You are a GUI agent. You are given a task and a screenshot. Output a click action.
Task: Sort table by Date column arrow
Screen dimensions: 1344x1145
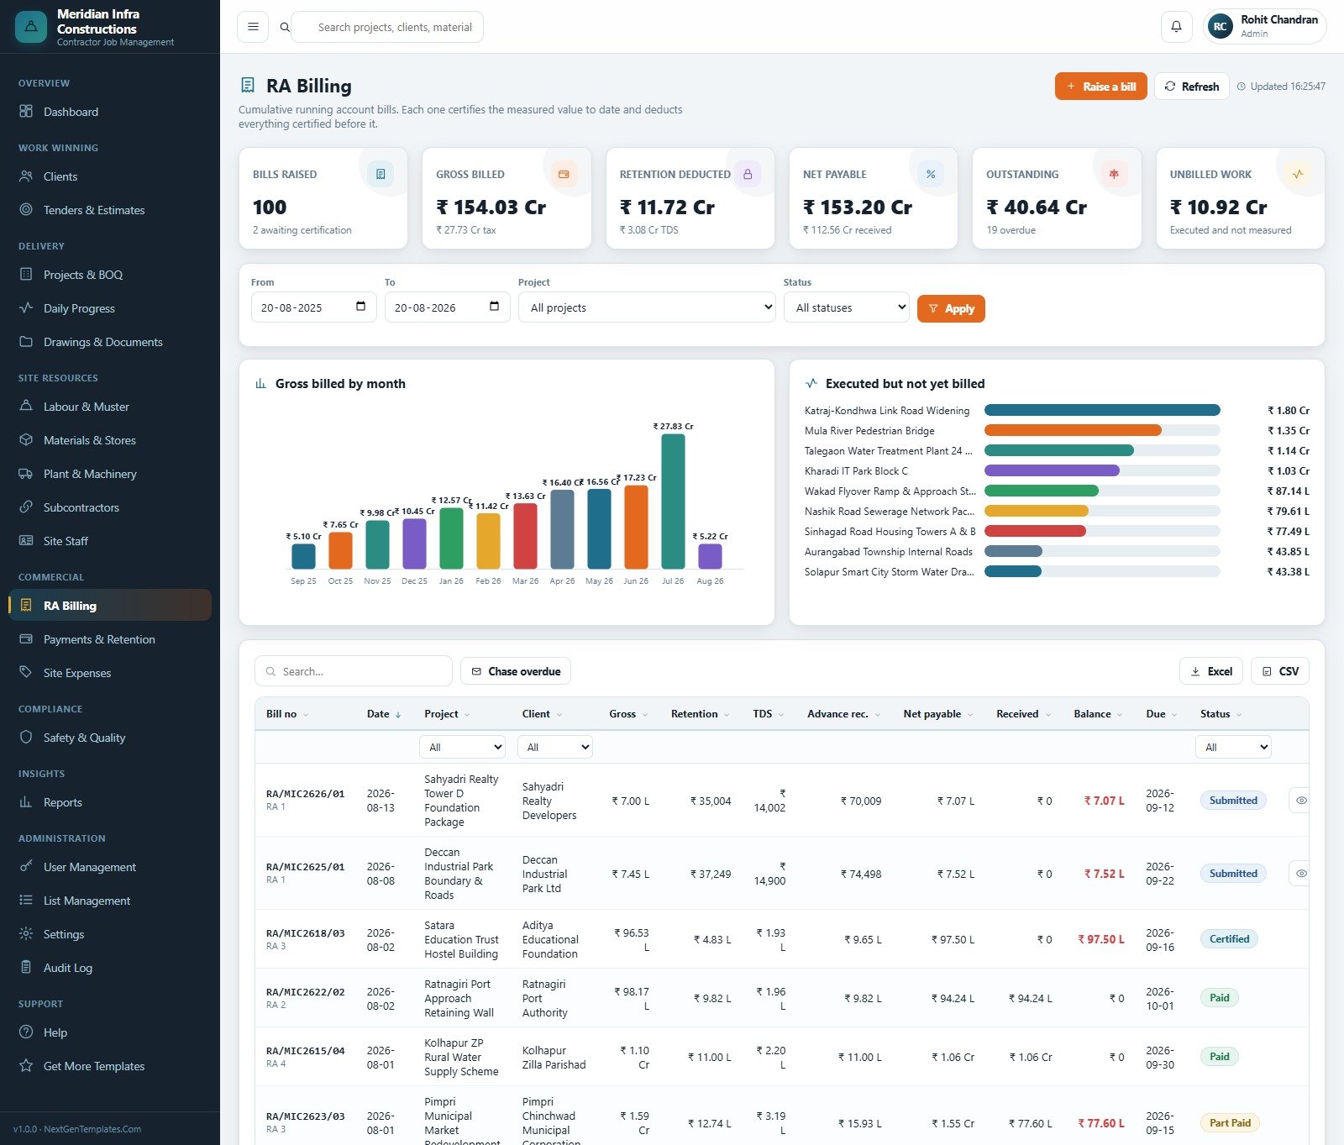coord(398,714)
